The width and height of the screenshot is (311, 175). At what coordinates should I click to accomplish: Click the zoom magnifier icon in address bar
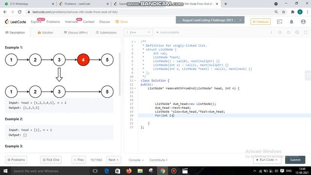click(x=276, y=12)
